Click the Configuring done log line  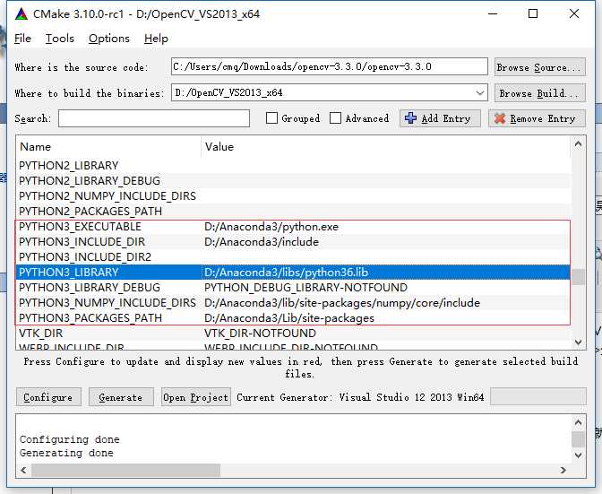pyautogui.click(x=70, y=439)
